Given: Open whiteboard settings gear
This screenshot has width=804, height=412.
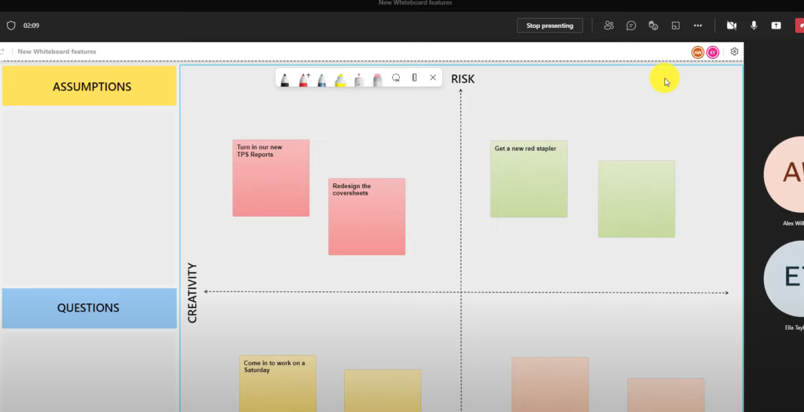Looking at the screenshot, I should tap(735, 52).
